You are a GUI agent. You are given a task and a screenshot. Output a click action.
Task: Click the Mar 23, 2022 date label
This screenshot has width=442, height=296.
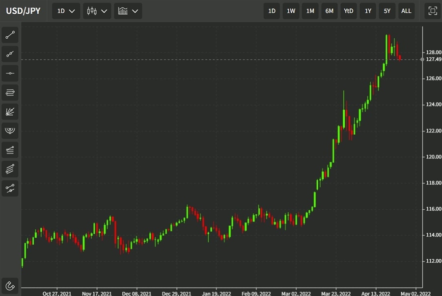(336, 293)
